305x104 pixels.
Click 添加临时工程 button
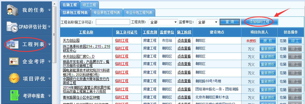click(x=259, y=22)
